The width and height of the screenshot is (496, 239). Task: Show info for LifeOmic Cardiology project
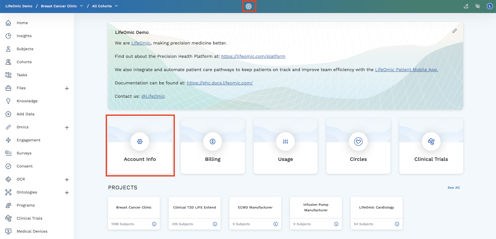[397, 224]
